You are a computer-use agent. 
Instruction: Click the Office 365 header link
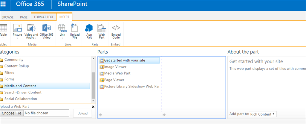coord(30,4)
